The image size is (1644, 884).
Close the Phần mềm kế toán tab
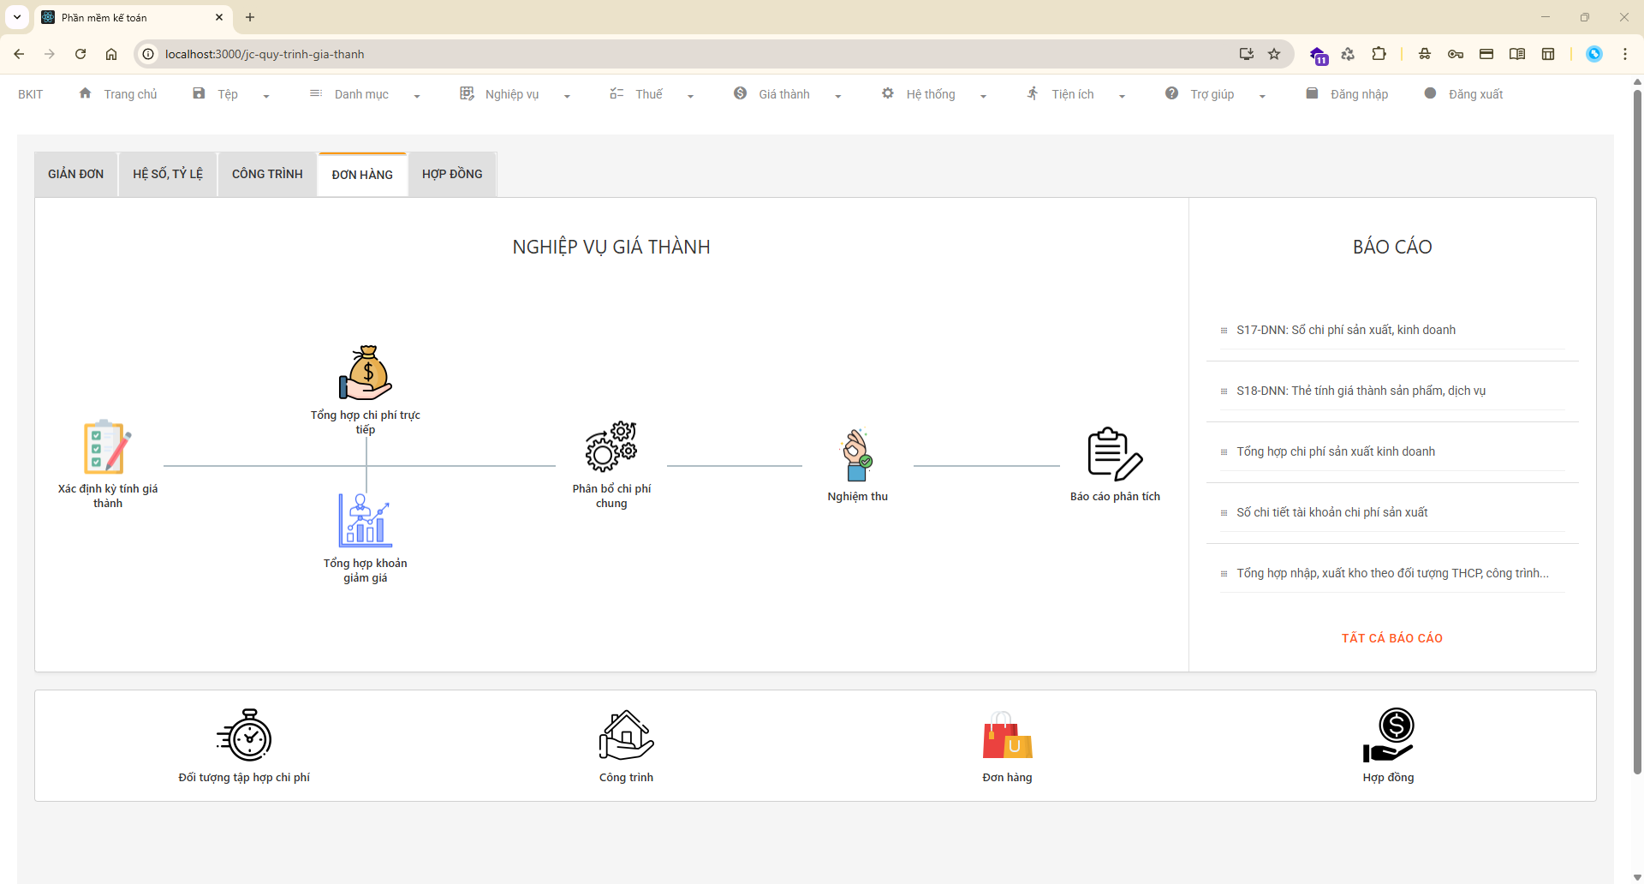pos(219,17)
